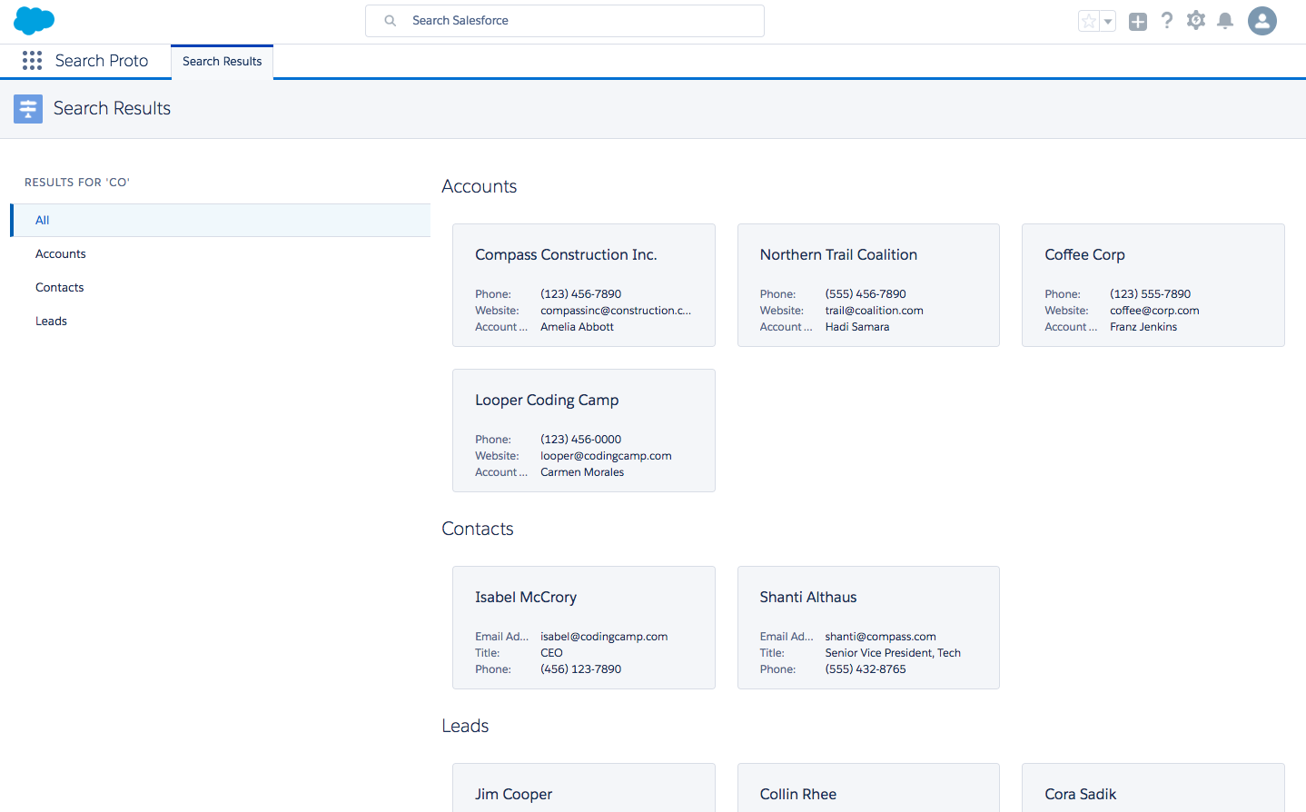
Task: Click looper@codingcamp.com website value
Action: (606, 456)
